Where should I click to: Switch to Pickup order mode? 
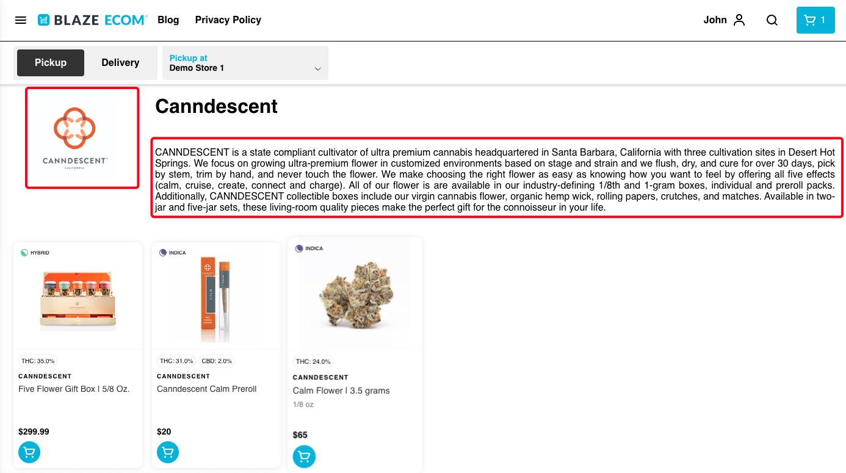coord(51,63)
